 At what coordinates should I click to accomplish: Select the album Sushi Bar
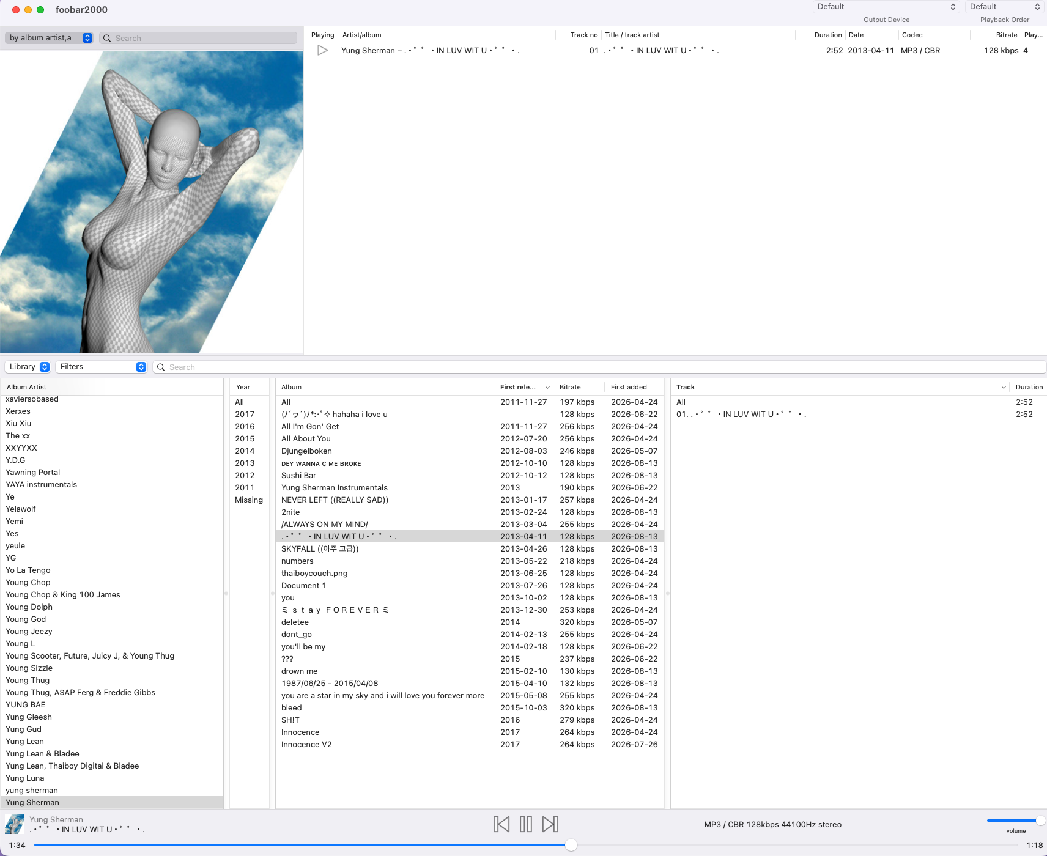[470, 475]
